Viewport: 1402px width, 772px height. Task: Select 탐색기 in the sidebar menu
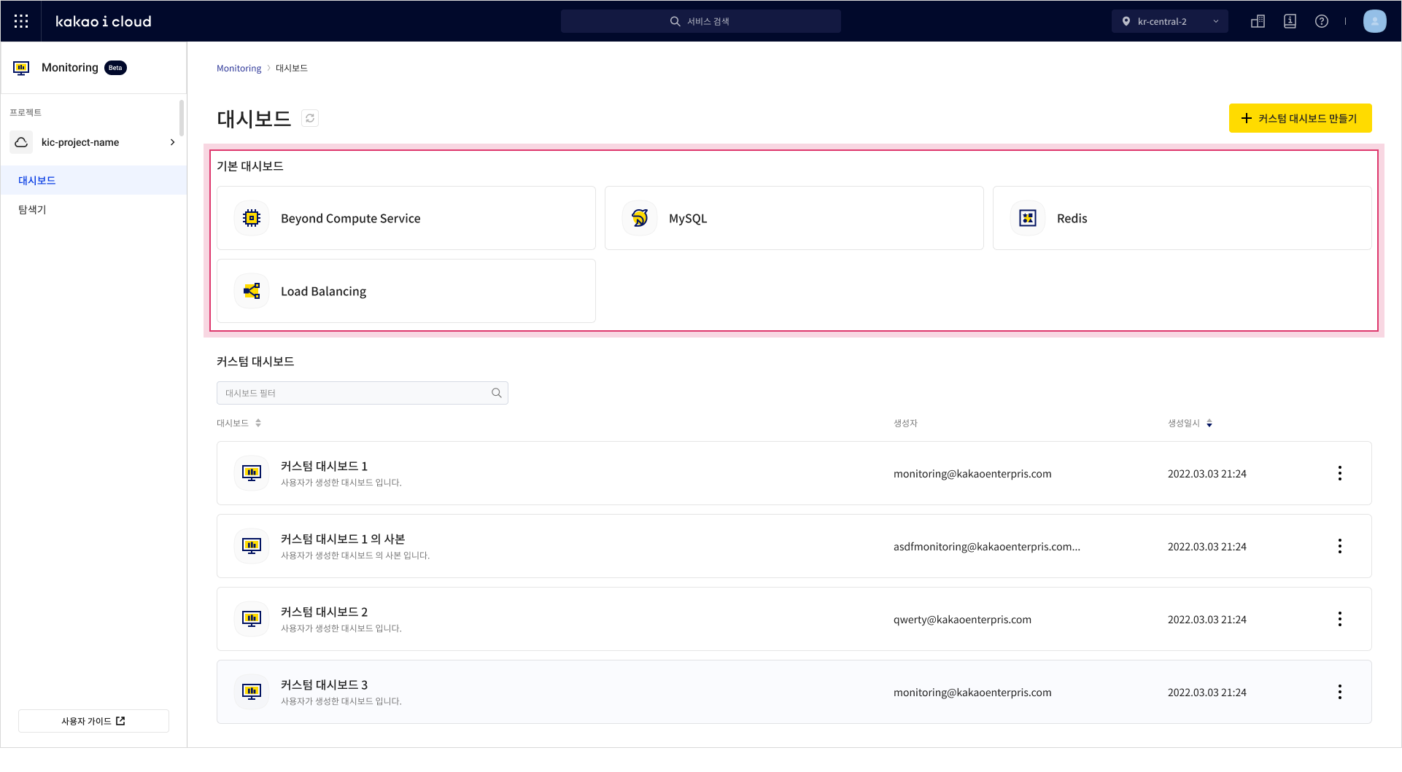coord(93,209)
